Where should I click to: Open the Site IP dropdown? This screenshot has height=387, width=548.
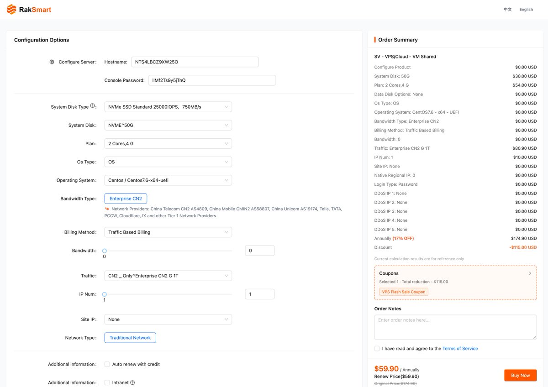[x=168, y=319]
